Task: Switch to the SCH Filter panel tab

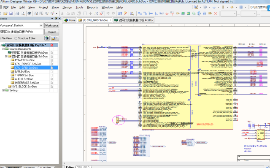Action: click(46, 167)
